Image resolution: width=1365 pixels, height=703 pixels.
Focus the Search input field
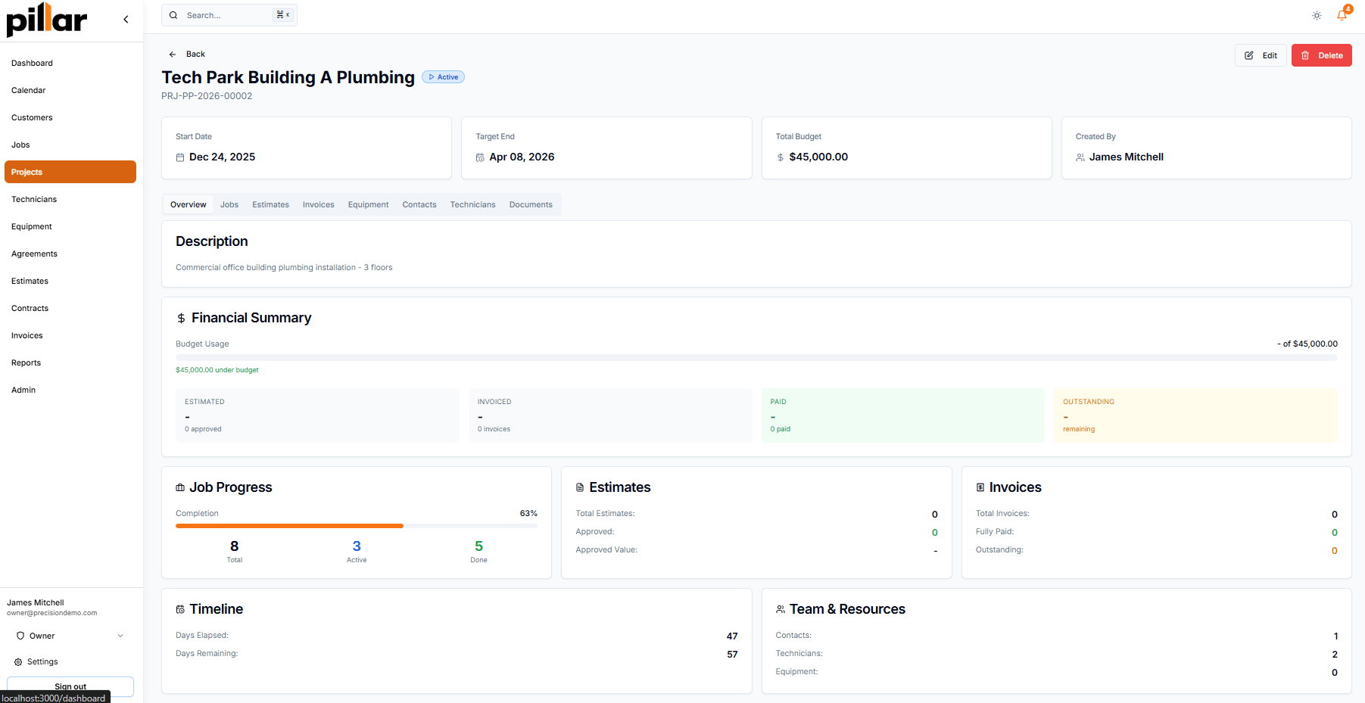(227, 15)
